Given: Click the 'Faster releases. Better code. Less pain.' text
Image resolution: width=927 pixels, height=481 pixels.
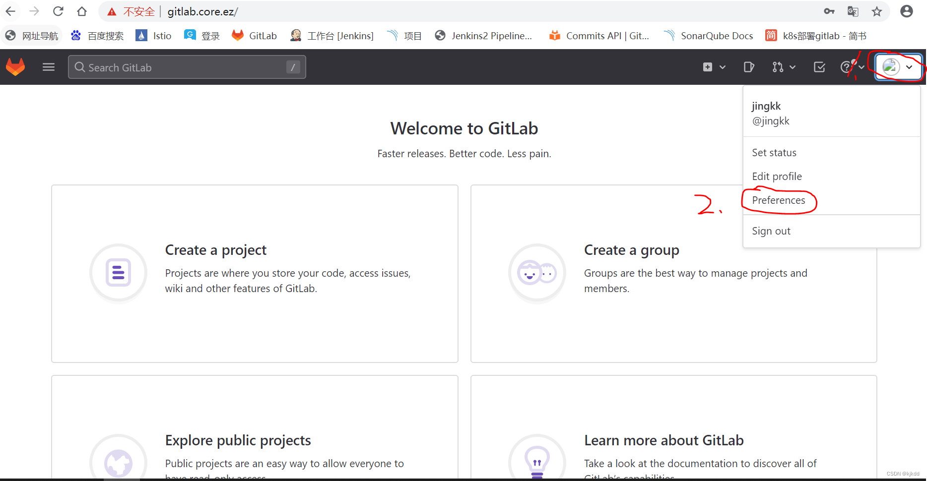Looking at the screenshot, I should [x=464, y=154].
